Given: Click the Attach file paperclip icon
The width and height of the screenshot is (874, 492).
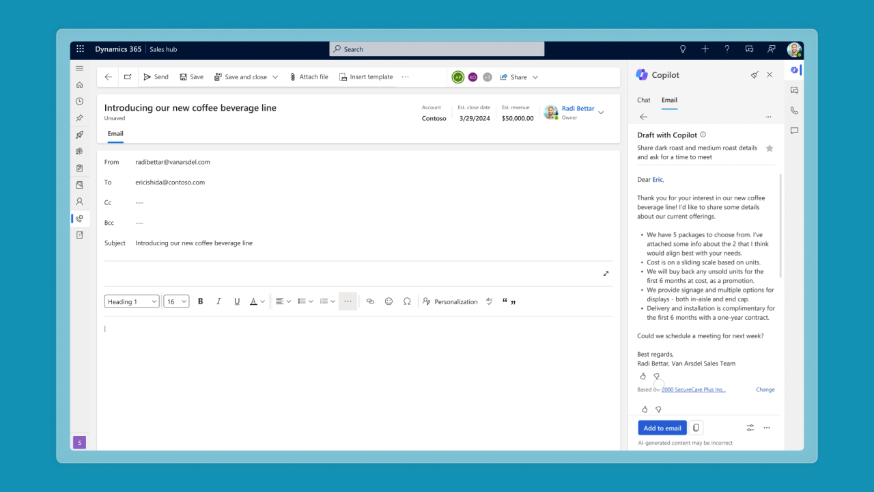Looking at the screenshot, I should pos(293,77).
